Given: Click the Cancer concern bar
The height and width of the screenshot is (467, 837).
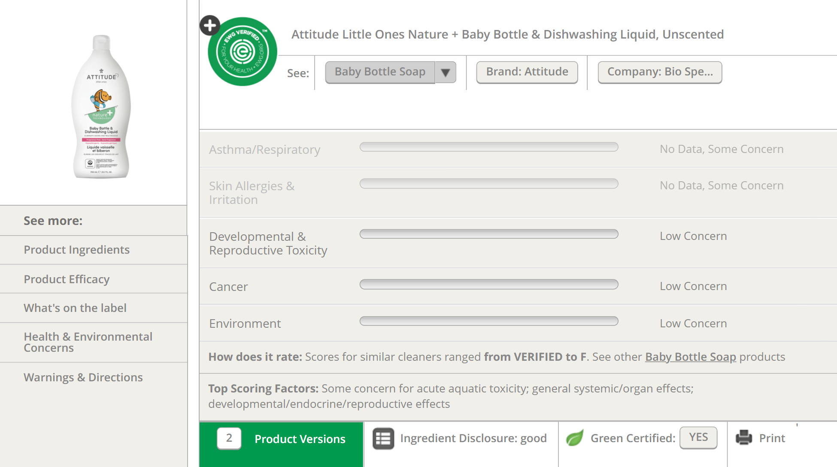Looking at the screenshot, I should 489,284.
